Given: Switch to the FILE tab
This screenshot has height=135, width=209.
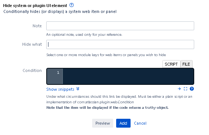Looking at the screenshot, I should click(x=186, y=64).
